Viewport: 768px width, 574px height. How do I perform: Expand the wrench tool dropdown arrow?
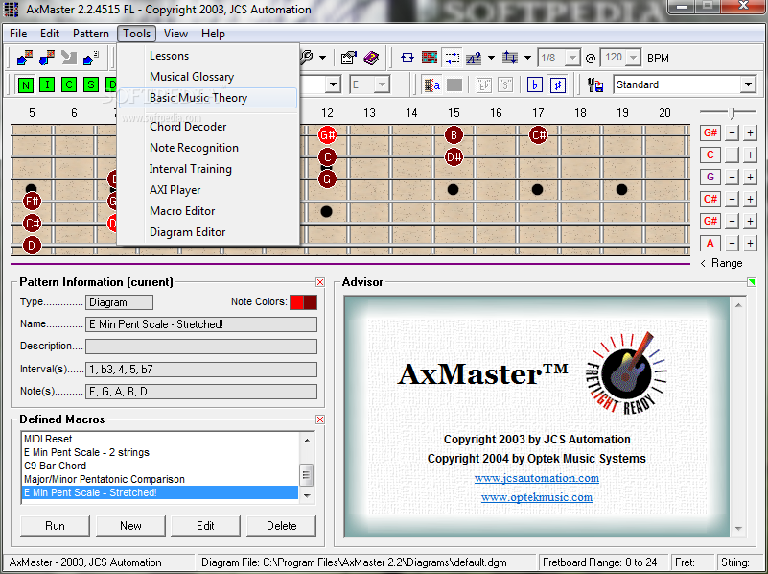pyautogui.click(x=323, y=58)
